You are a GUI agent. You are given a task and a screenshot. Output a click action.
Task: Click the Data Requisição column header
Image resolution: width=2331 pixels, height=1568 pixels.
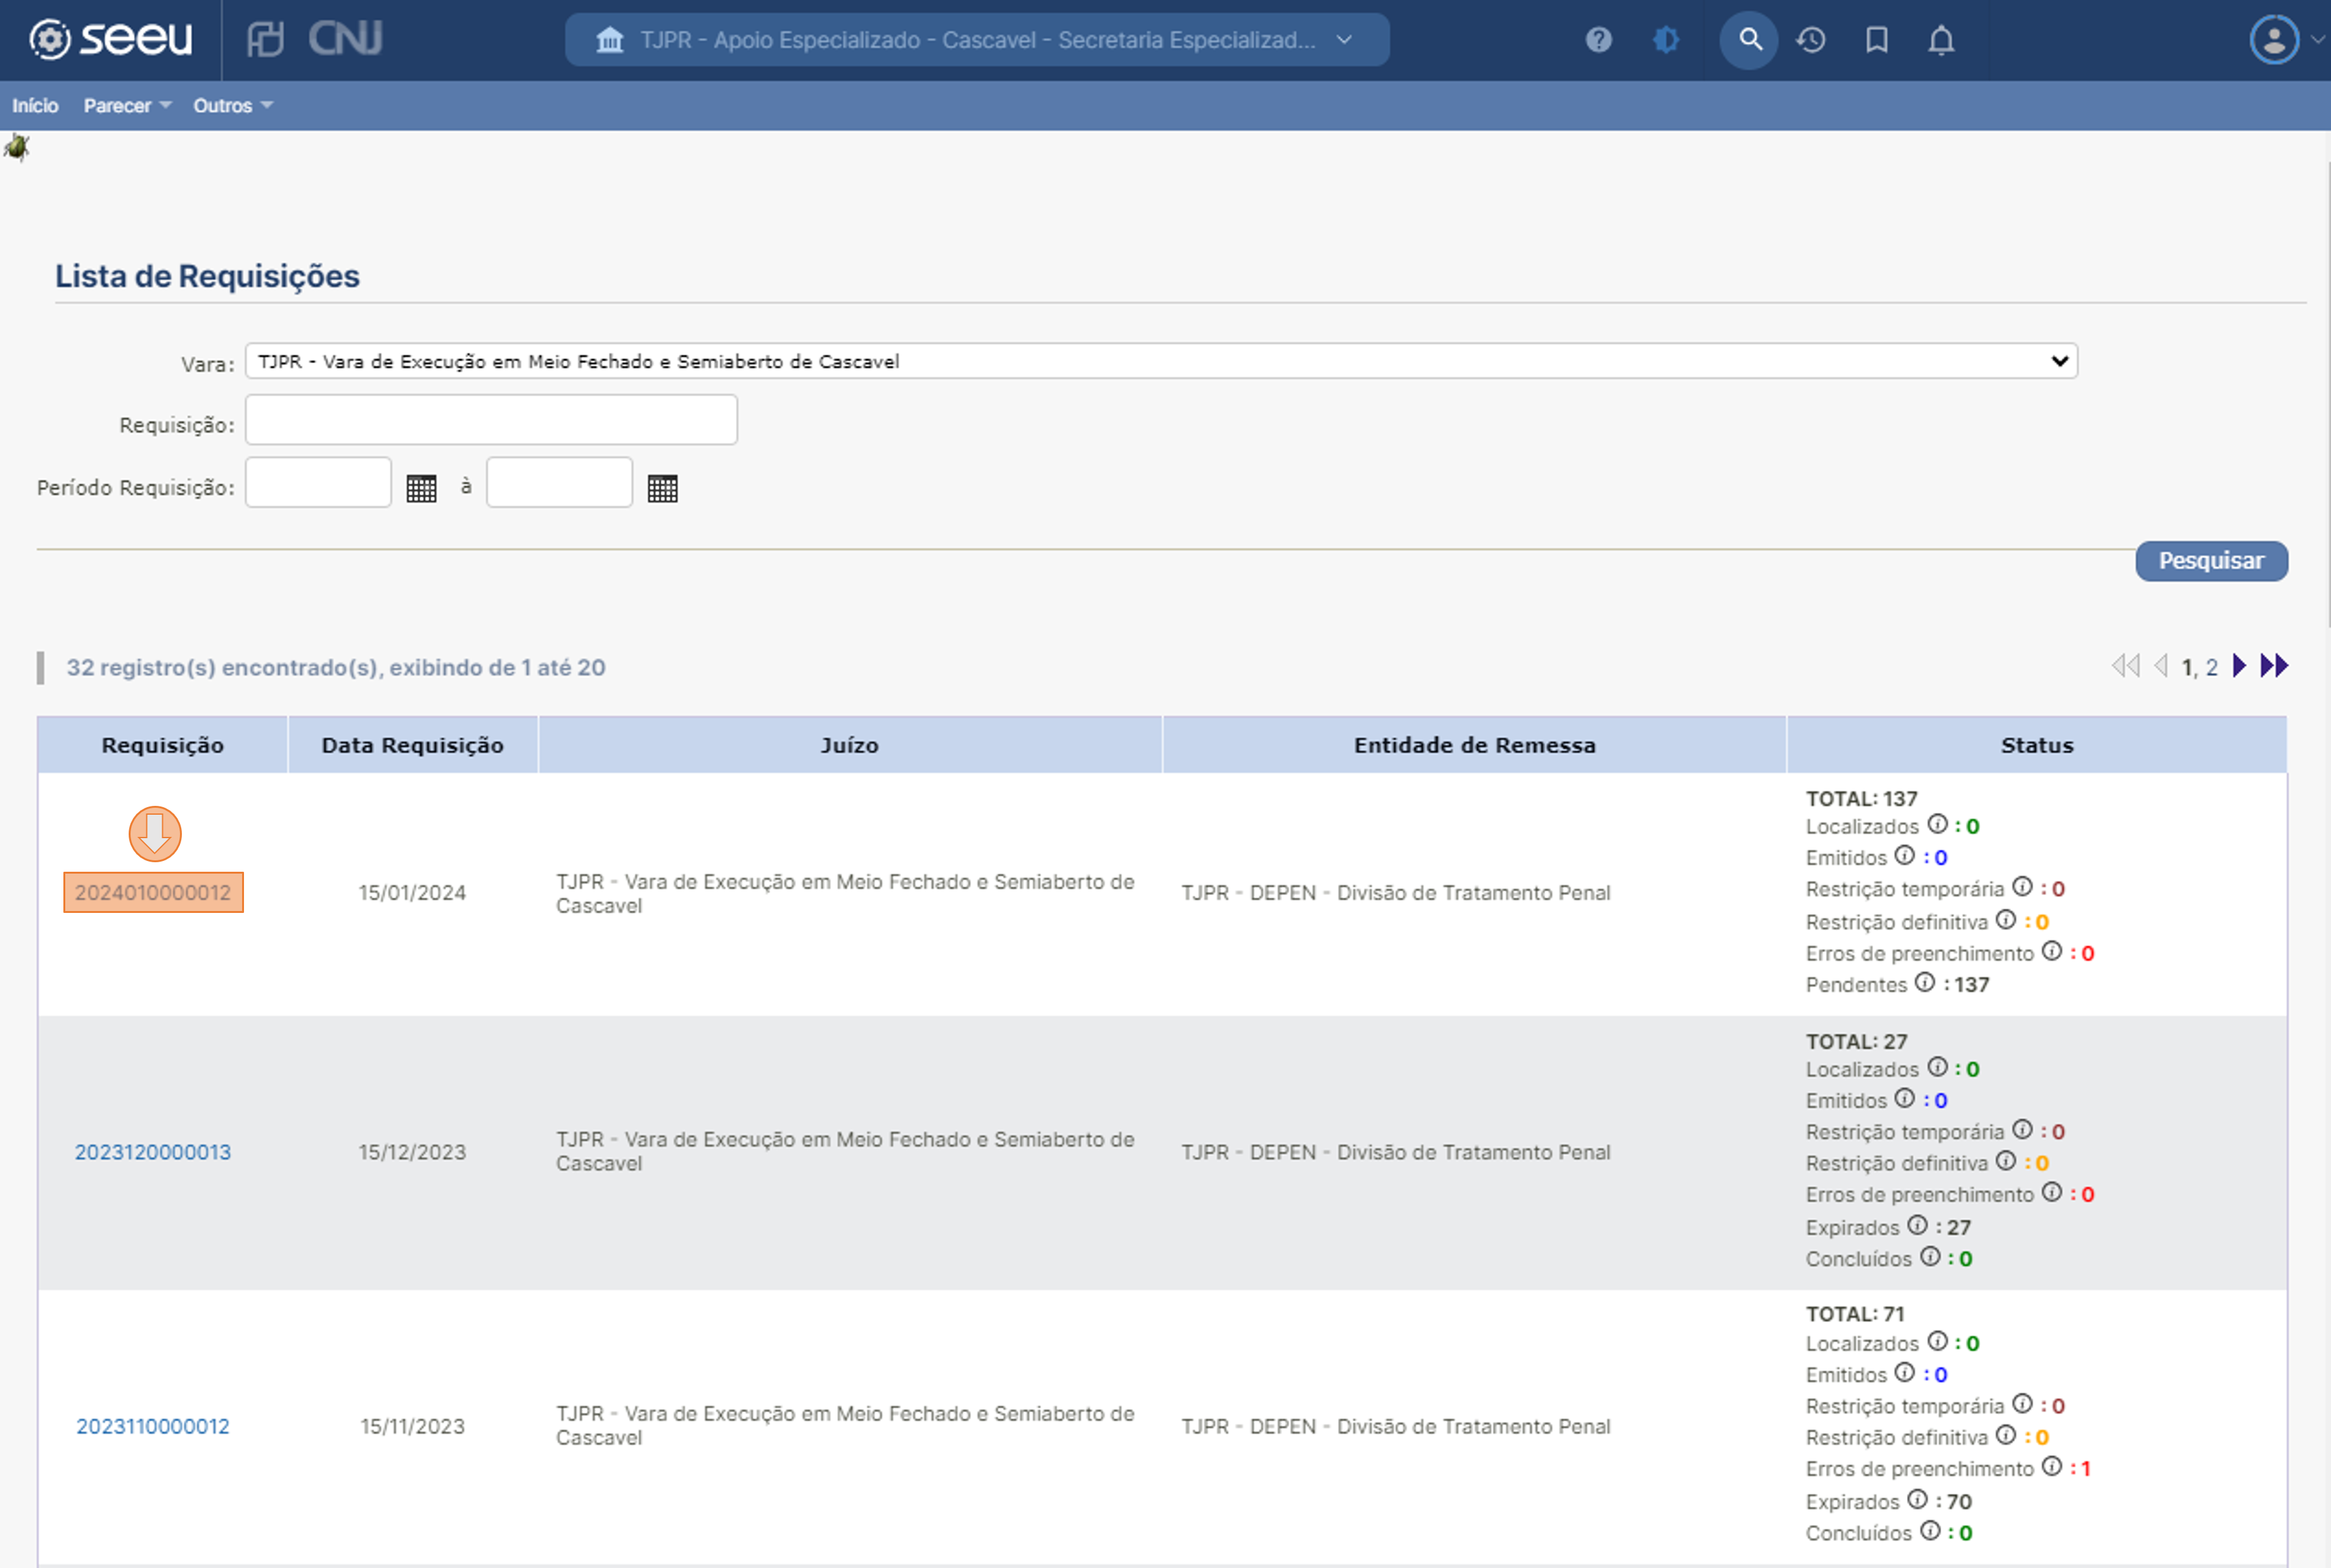[412, 745]
